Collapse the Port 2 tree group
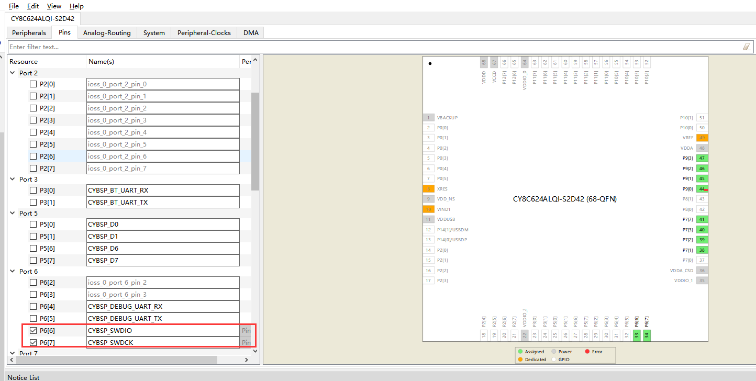 click(13, 73)
